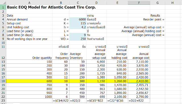This screenshot has height=104, width=182.
Task: Select holding cost 1,260.00 cell
Action: pos(117,81)
